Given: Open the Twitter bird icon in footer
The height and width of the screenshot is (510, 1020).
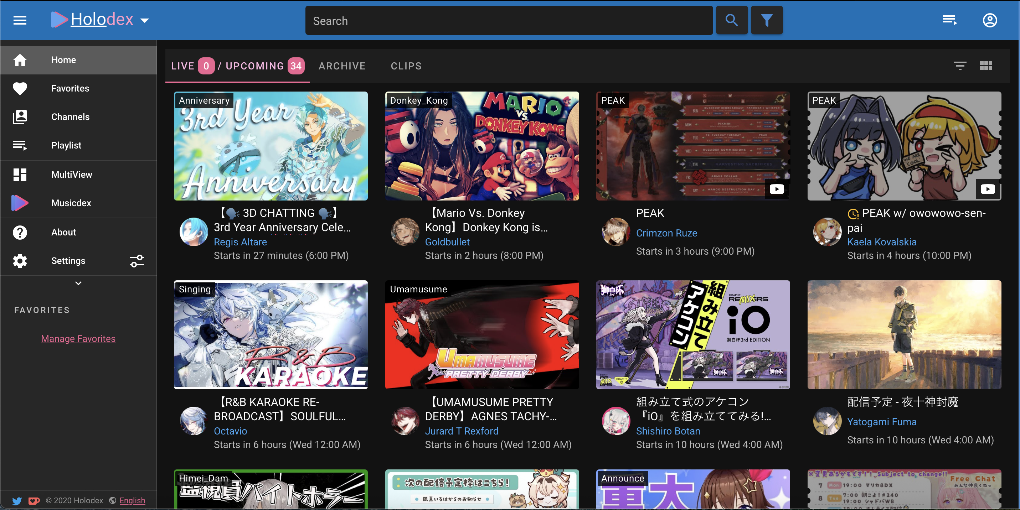Looking at the screenshot, I should coord(17,501).
